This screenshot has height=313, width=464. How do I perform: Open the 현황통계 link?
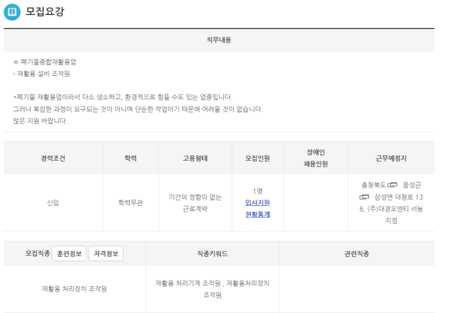pos(258,214)
